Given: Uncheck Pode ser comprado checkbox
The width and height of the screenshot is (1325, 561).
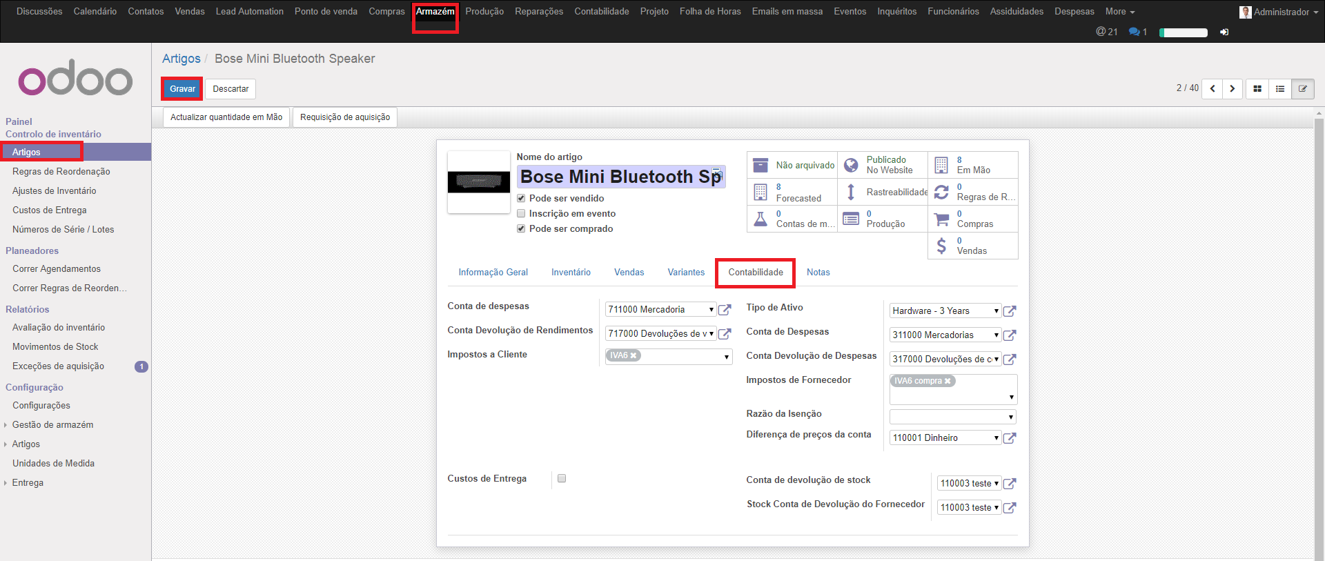Looking at the screenshot, I should tap(521, 229).
